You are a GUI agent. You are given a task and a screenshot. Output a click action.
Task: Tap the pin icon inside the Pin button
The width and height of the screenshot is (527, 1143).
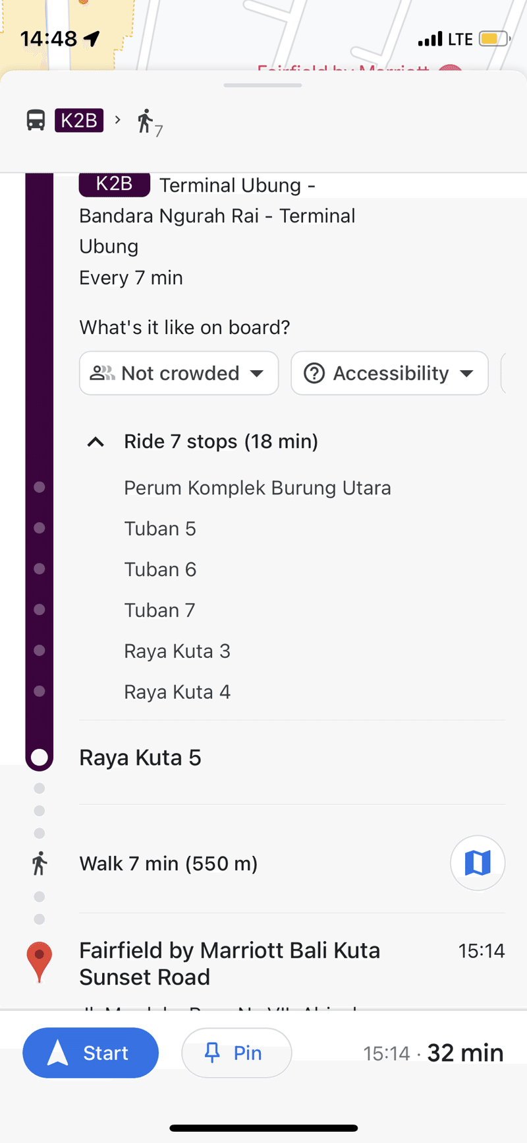[211, 1053]
